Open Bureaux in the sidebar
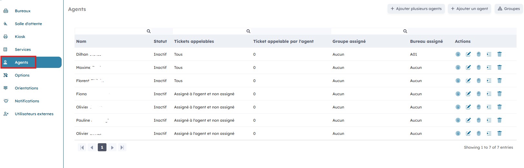 pos(23,11)
